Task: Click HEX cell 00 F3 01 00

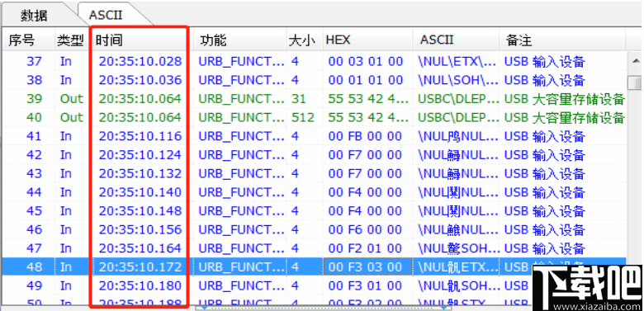Action: point(365,285)
